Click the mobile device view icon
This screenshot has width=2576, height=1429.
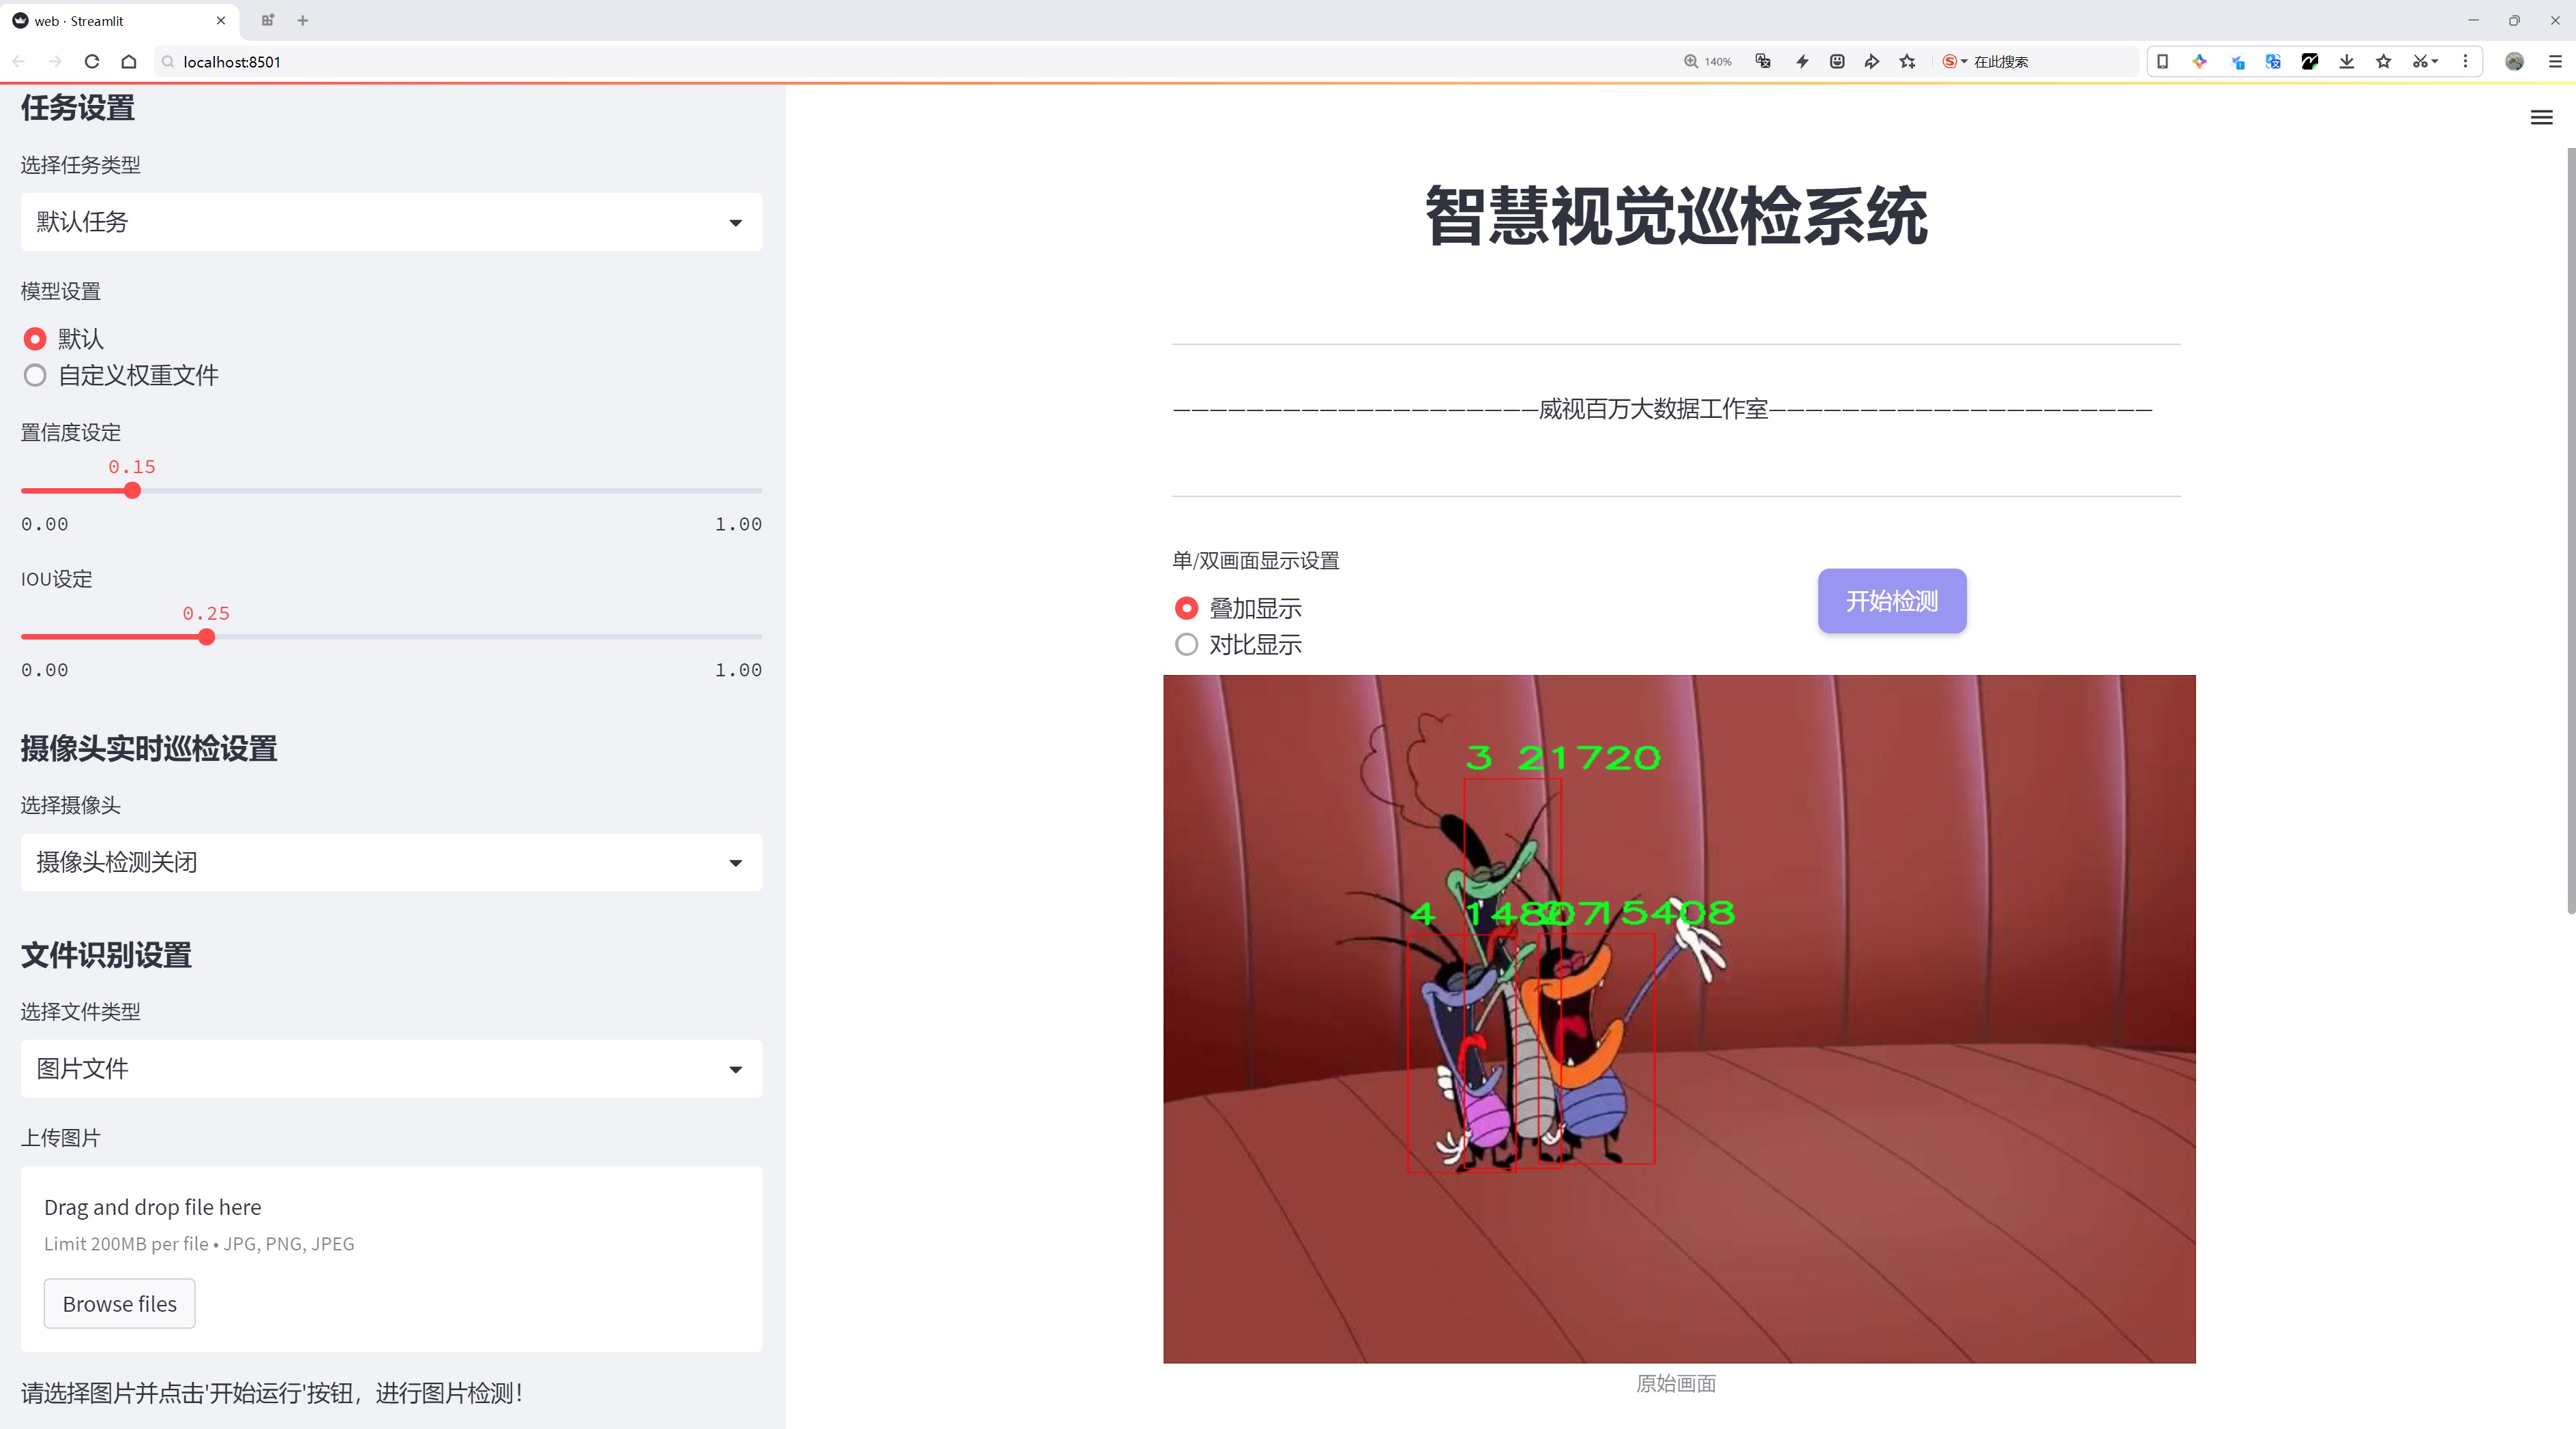click(2162, 62)
